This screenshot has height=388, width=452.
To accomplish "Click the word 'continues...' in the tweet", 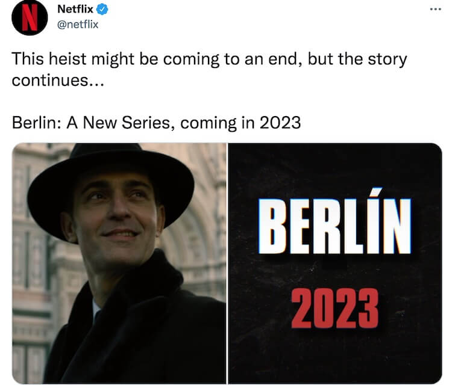I will 58,80.
